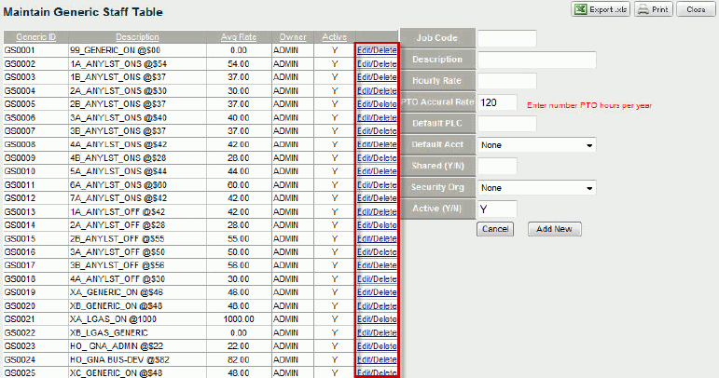Click the Hourly Rate input box
Screen dimensions: 719x378
point(507,81)
